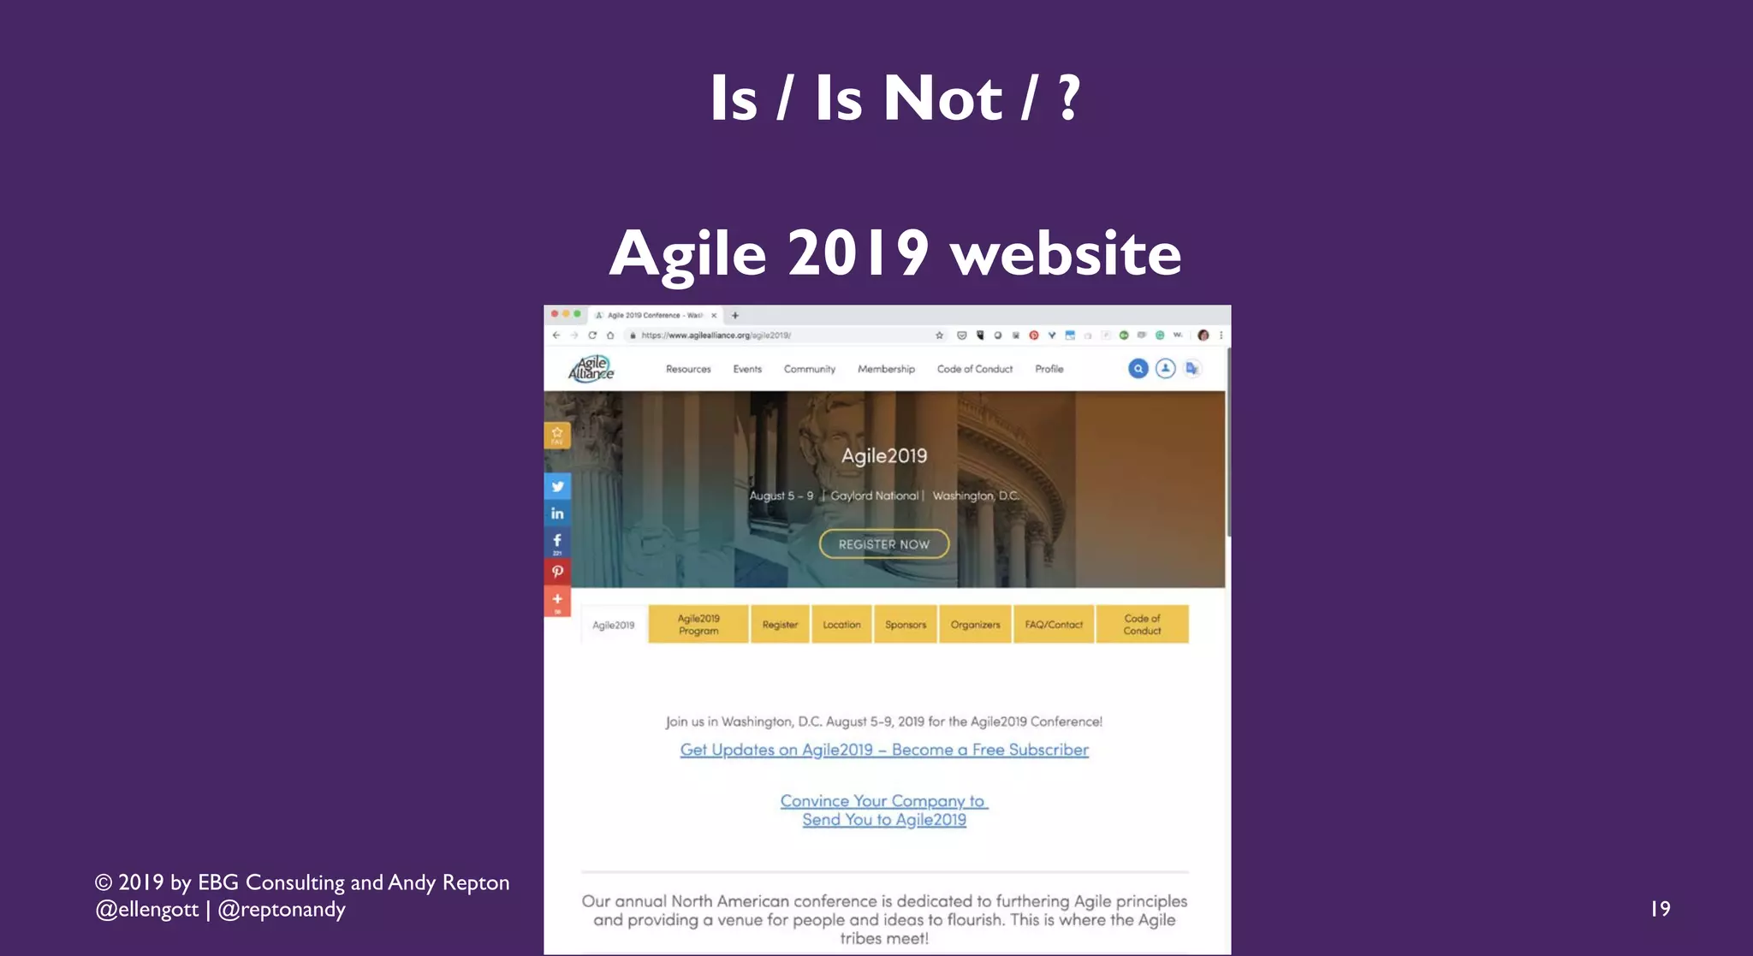Switch to the Agile2019 Program tab
The height and width of the screenshot is (956, 1753).
coord(698,625)
